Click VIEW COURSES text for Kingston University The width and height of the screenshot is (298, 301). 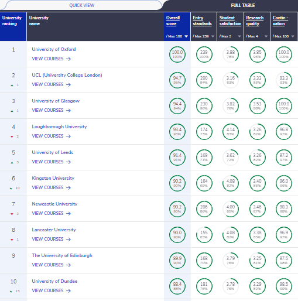point(47,187)
